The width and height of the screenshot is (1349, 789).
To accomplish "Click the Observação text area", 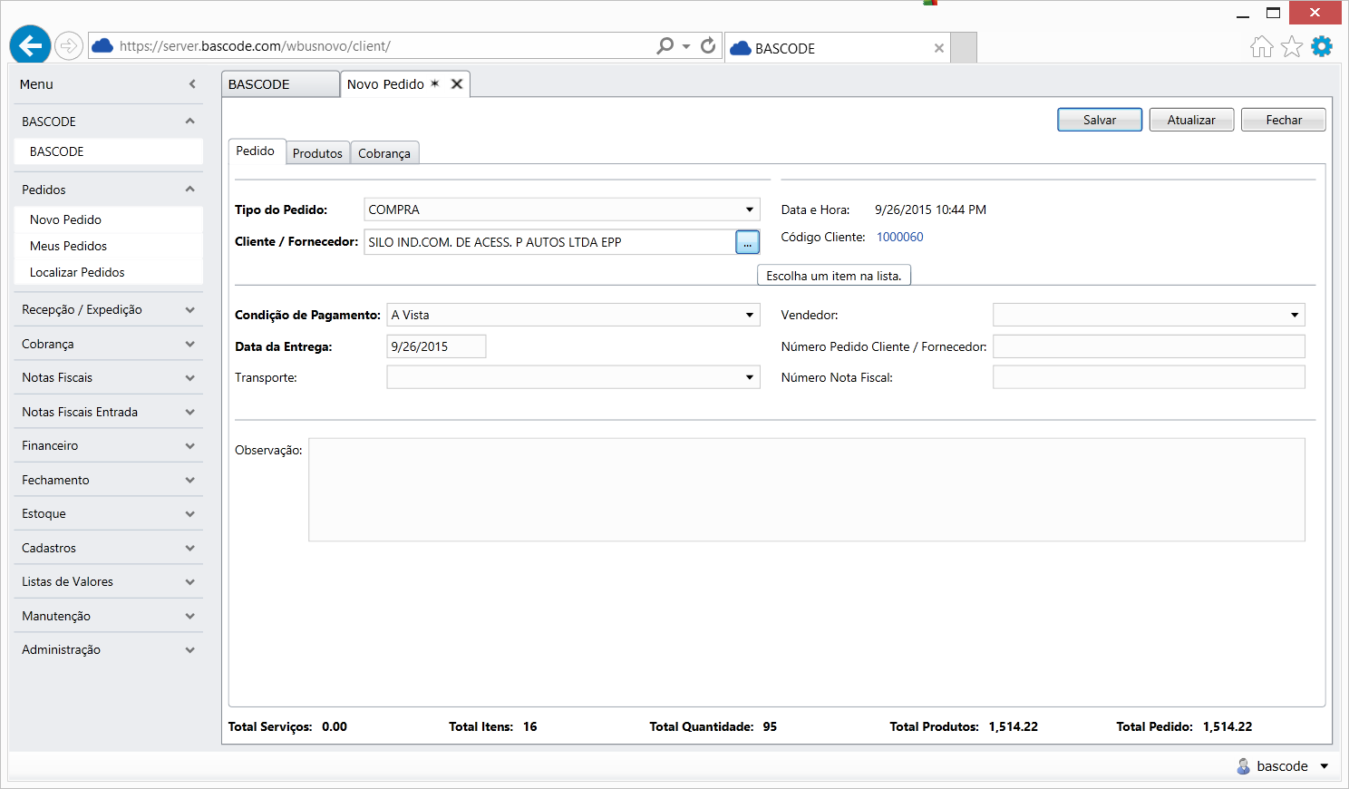I will 807,490.
